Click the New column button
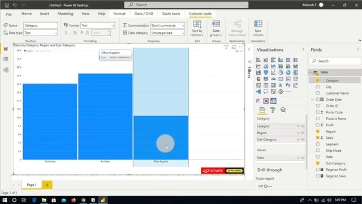Viewport: 362px width, 204px height. (258, 28)
